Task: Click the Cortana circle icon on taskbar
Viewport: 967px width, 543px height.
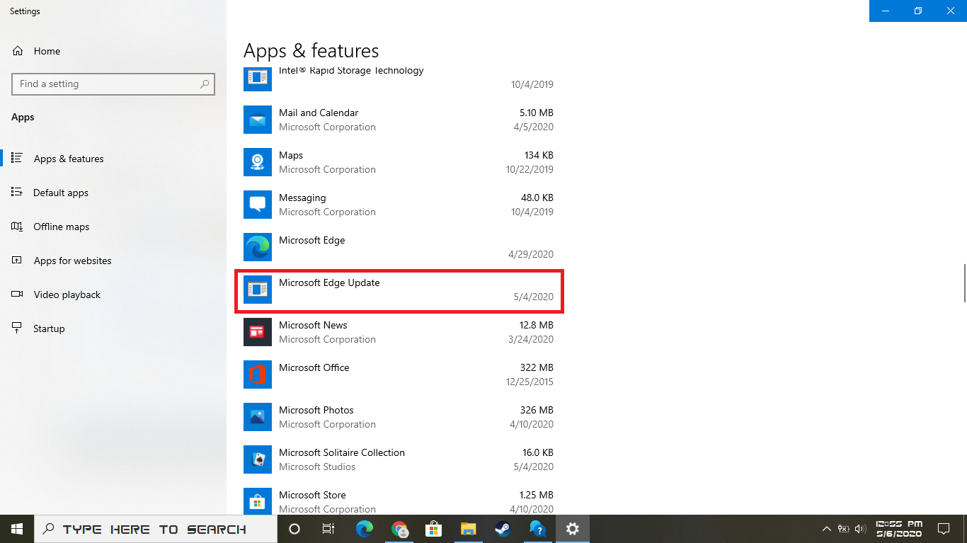Action: click(294, 529)
